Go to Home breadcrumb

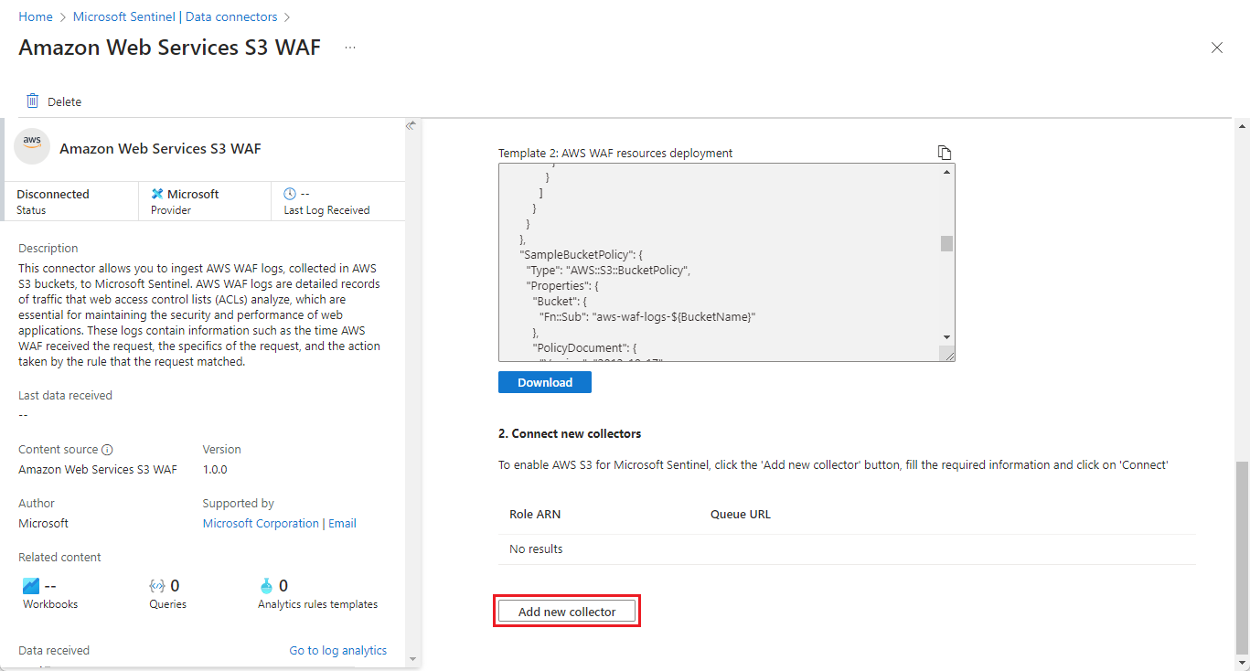pyautogui.click(x=36, y=16)
